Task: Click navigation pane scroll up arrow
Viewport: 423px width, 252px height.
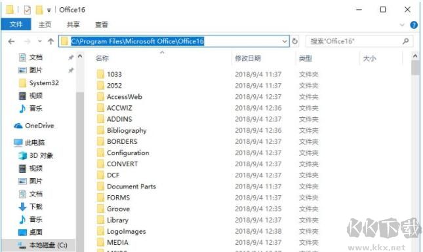Action: pos(80,56)
